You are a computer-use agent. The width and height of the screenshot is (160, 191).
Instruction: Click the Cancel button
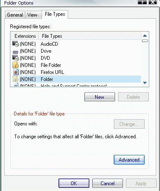point(108,183)
